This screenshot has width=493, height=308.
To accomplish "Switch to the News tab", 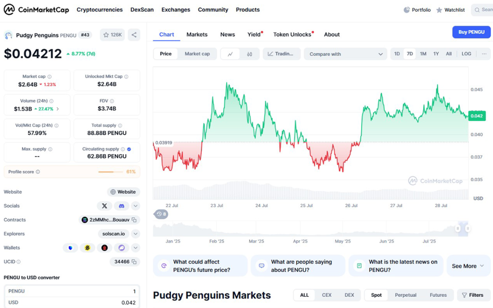I will pyautogui.click(x=228, y=35).
